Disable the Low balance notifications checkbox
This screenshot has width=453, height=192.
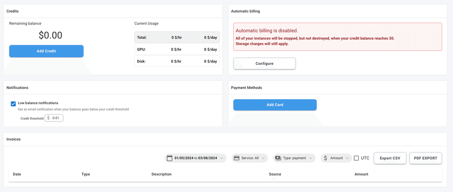pos(13,104)
